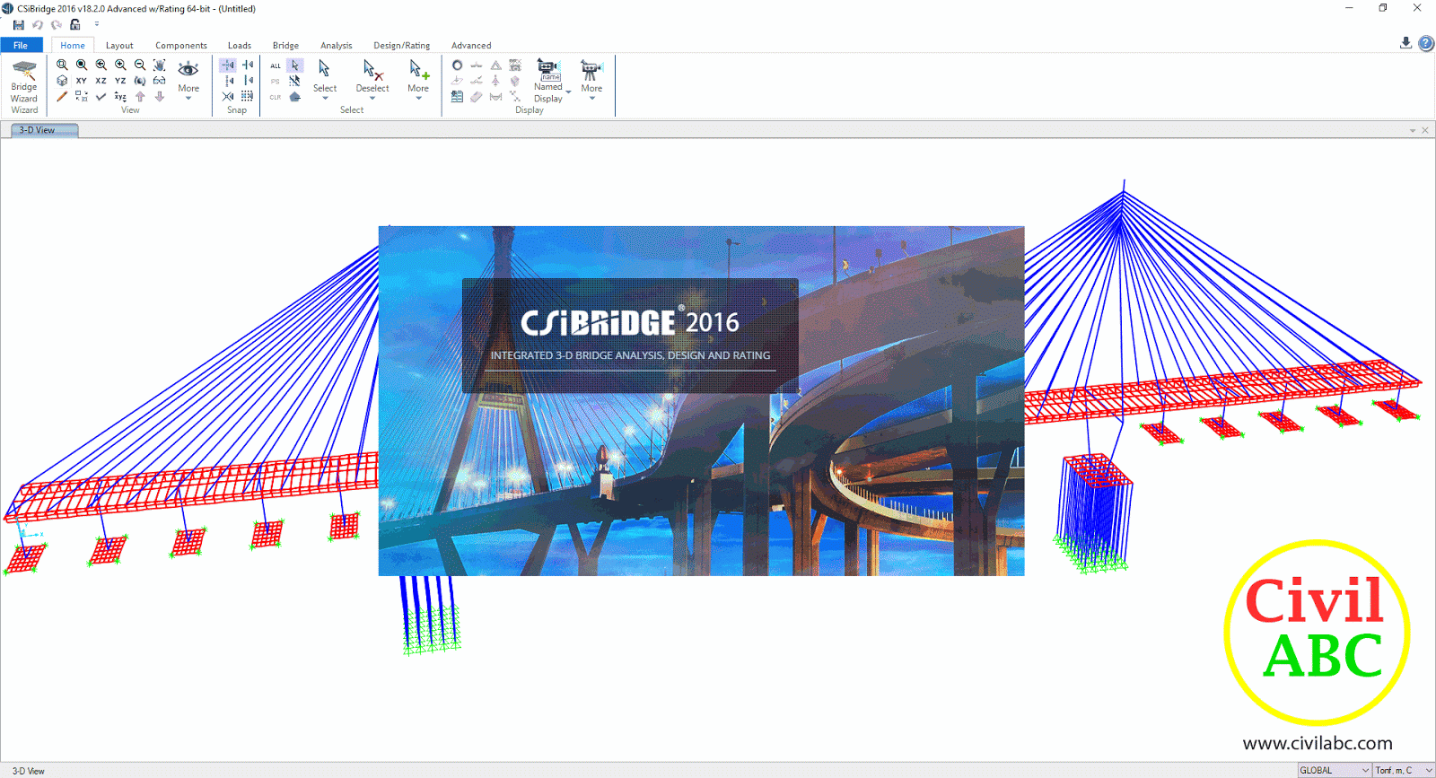Viewport: 1436px width, 778px height.
Task: Open the Design/Rating ribbon tab
Action: tap(402, 45)
